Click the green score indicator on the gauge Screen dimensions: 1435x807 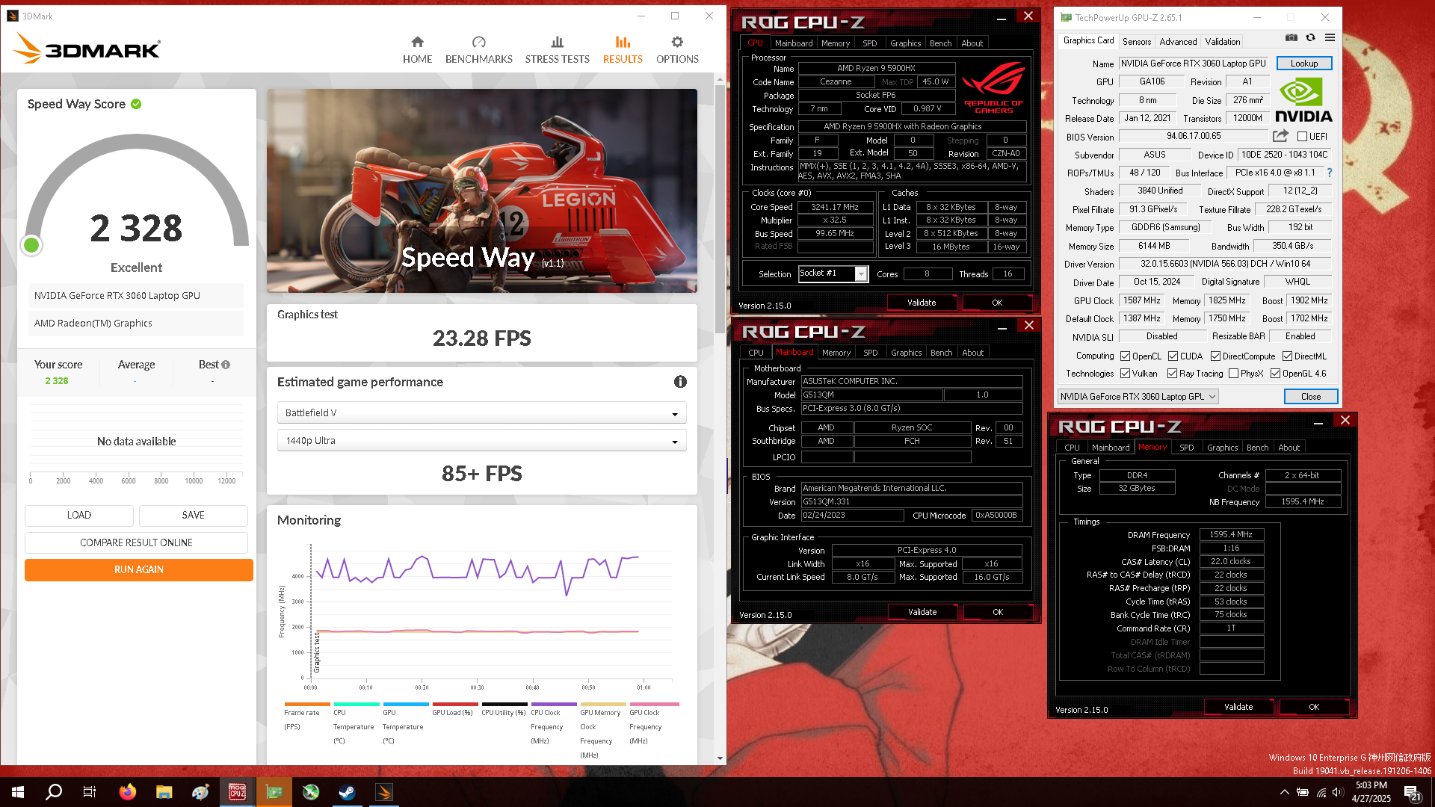click(31, 245)
